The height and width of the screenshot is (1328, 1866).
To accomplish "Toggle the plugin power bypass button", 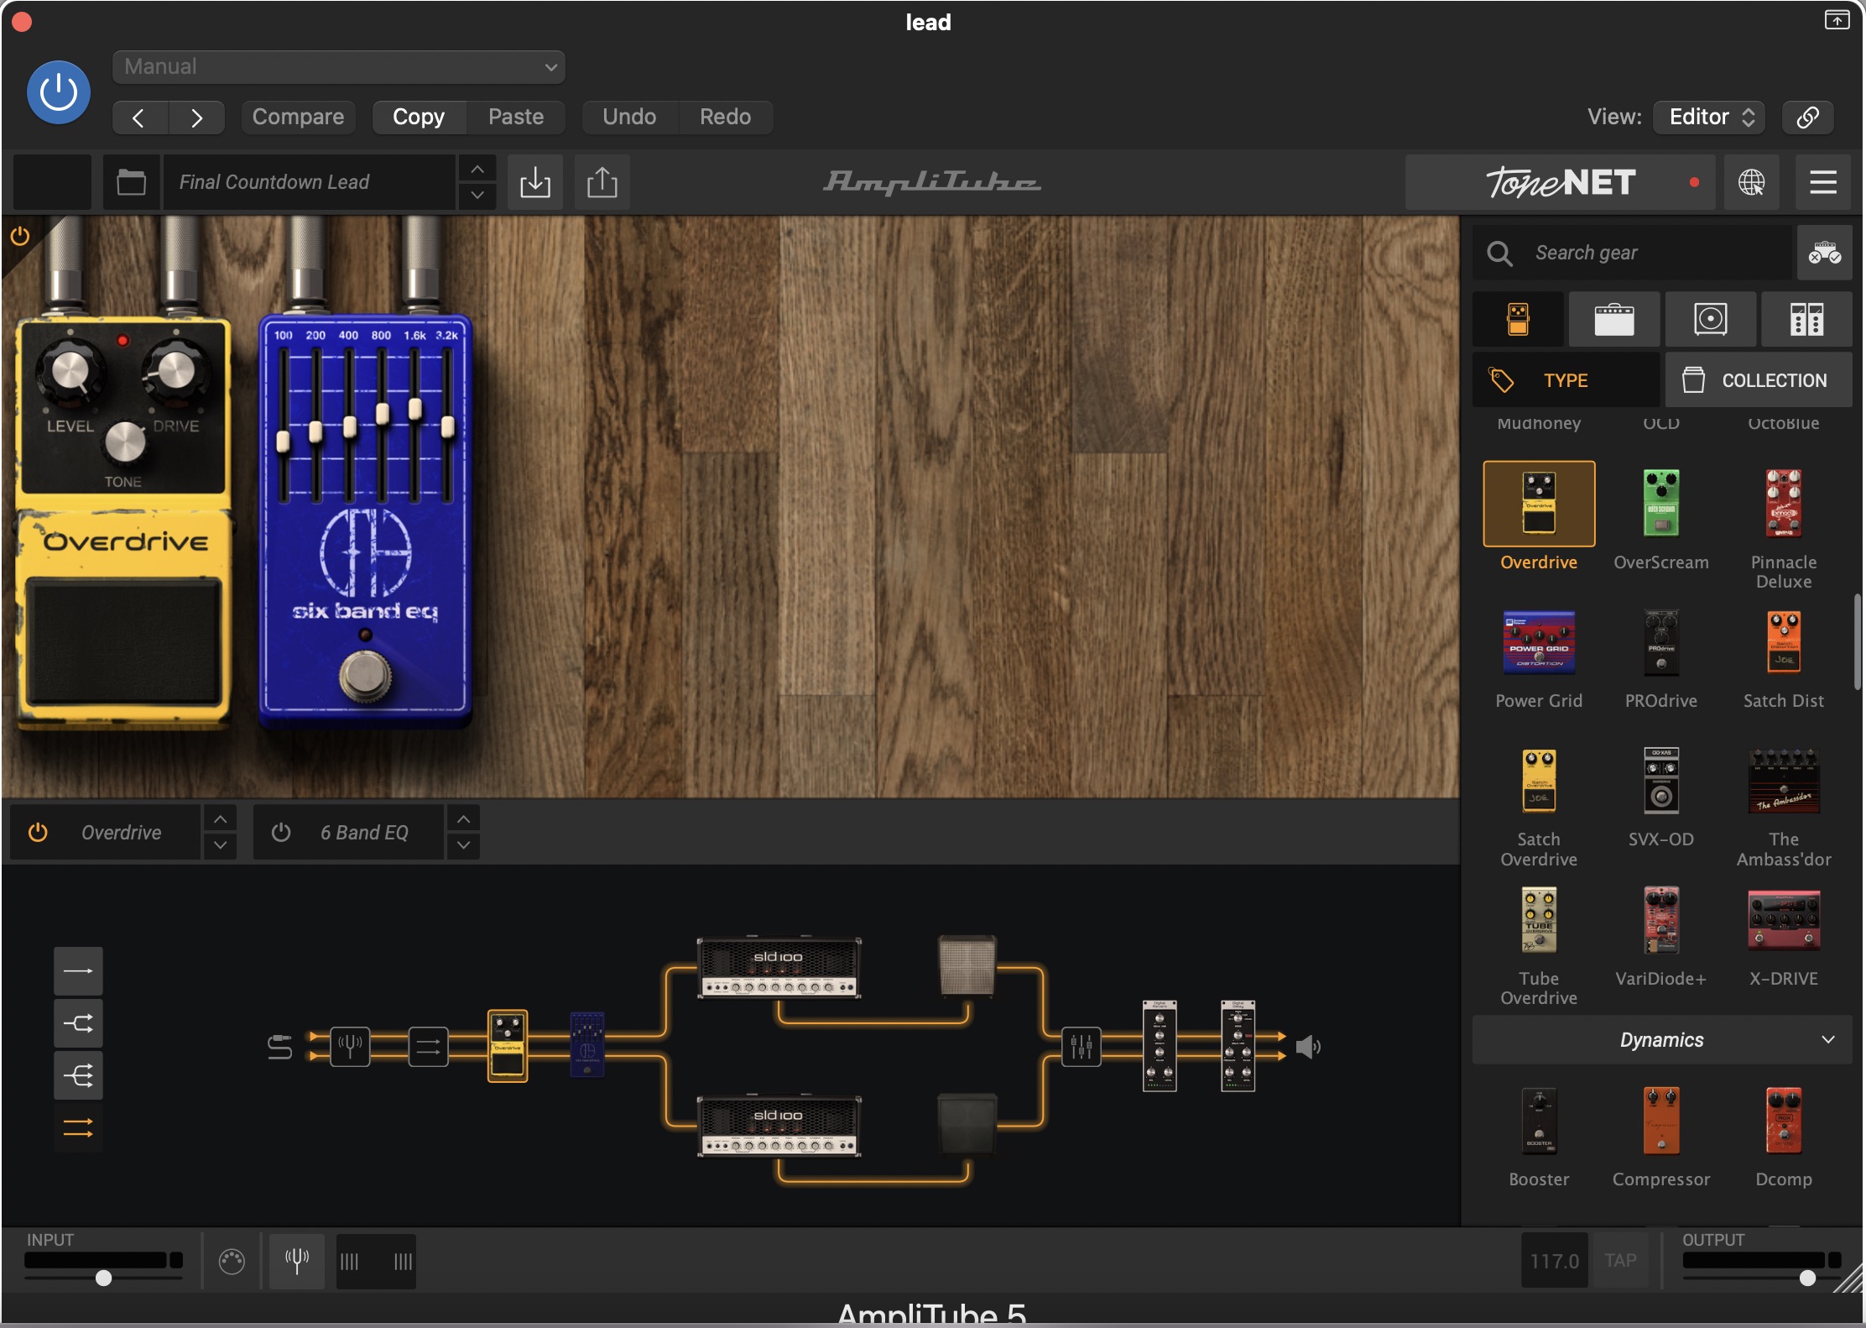I will (59, 92).
